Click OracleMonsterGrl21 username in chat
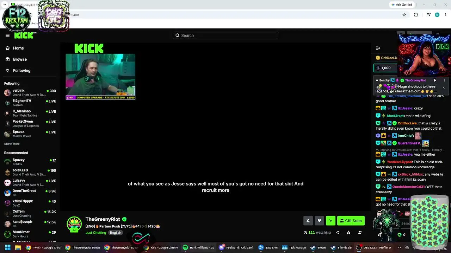 coord(408,187)
